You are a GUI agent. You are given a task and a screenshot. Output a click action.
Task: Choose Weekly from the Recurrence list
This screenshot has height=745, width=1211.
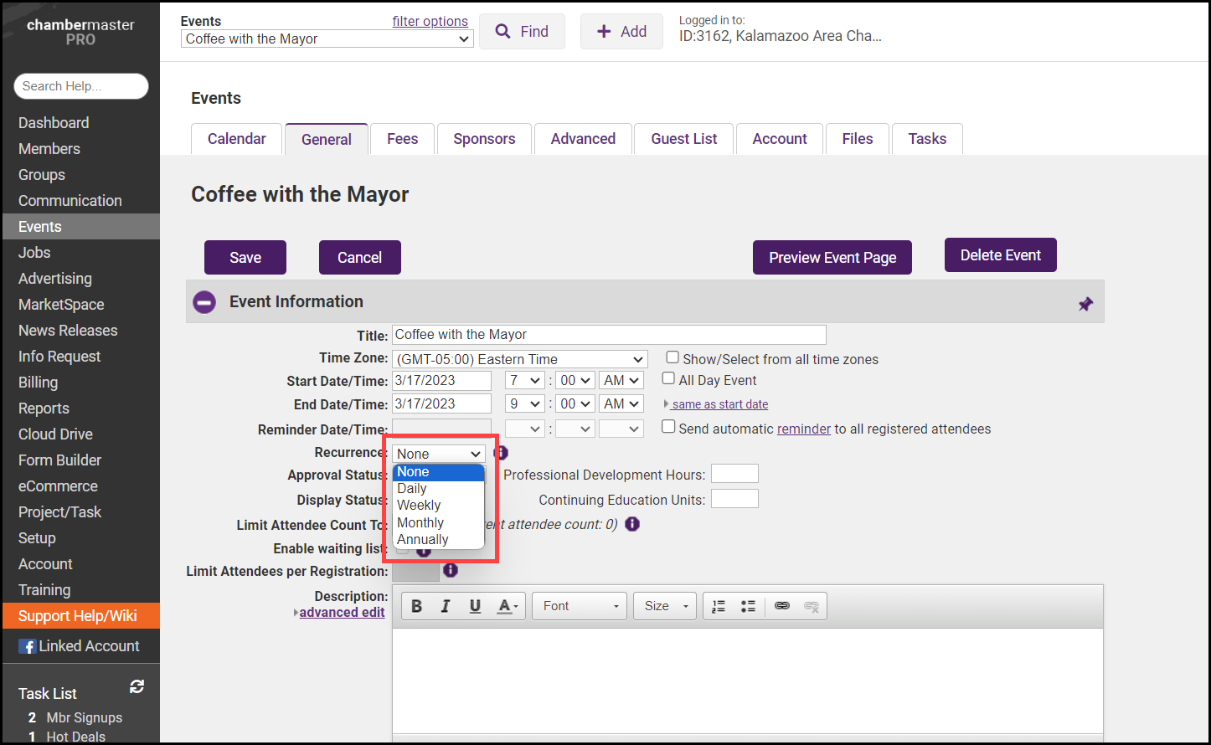(x=419, y=506)
